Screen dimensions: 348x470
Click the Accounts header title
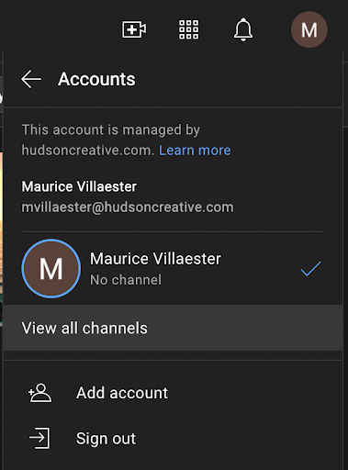click(x=96, y=79)
